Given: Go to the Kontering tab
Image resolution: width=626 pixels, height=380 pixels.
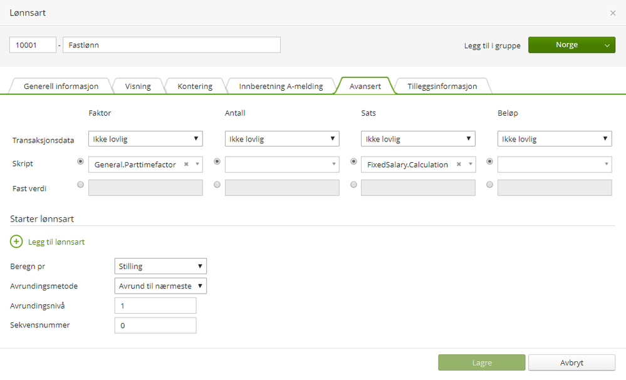Looking at the screenshot, I should [195, 86].
